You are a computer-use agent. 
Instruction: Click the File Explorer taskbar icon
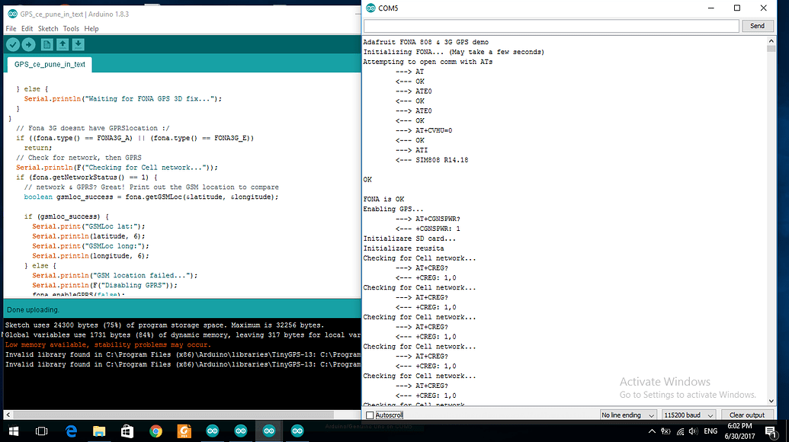[99, 431]
